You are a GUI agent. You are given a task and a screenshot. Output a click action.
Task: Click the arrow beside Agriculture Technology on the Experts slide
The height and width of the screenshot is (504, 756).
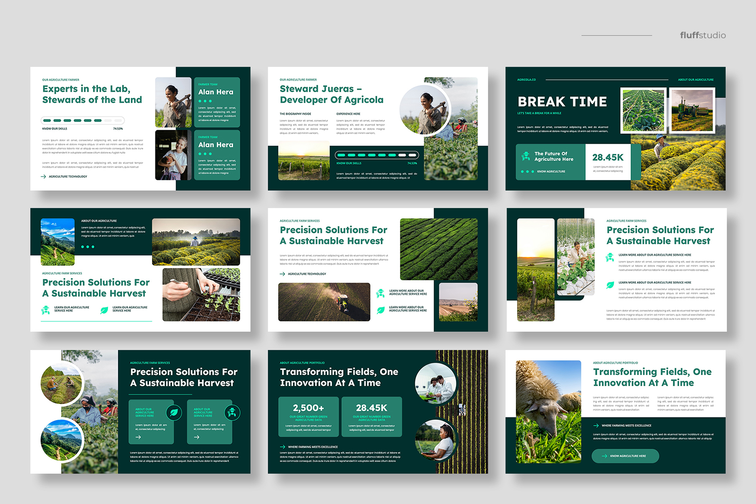(43, 176)
